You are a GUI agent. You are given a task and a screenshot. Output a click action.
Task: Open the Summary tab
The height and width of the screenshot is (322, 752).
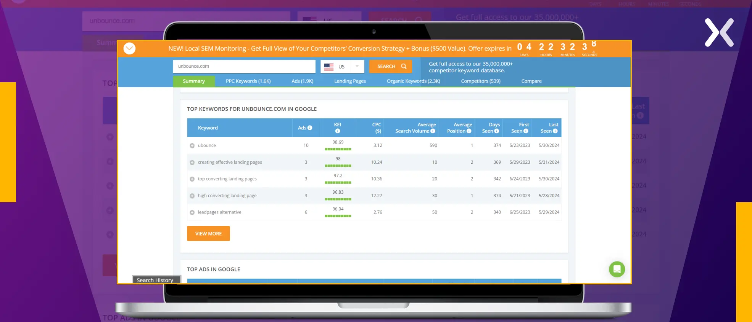coord(194,81)
